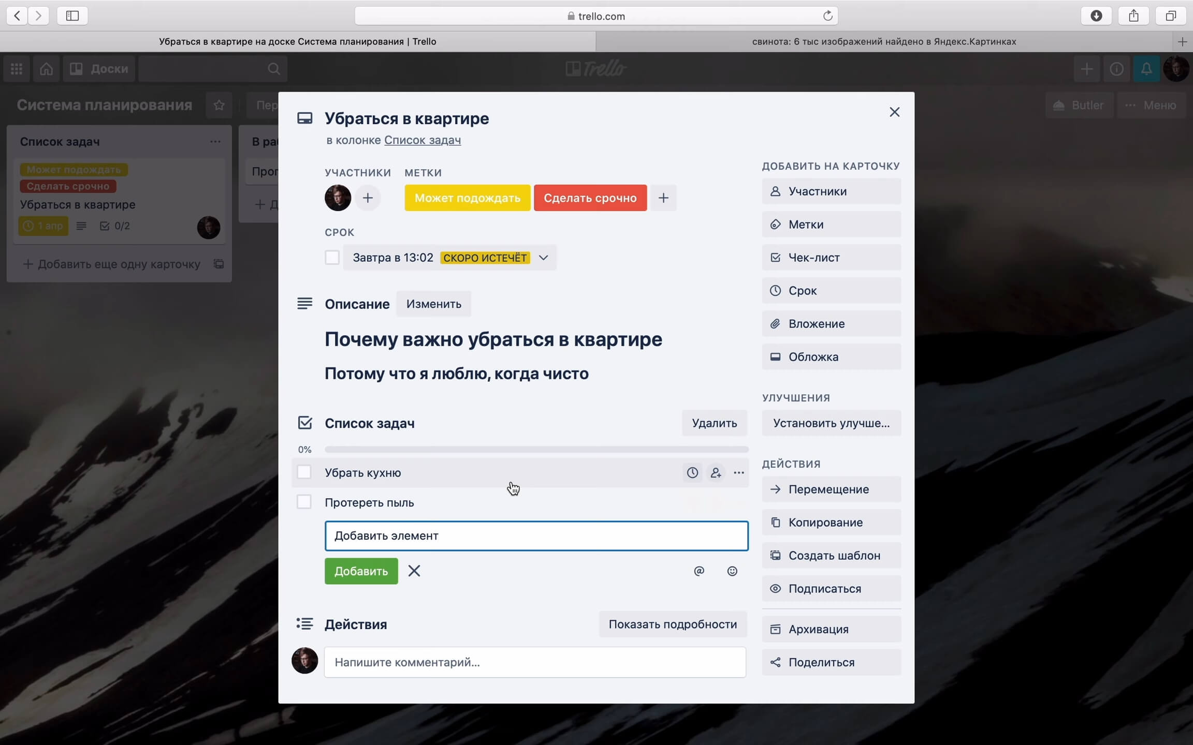1193x745 pixels.
Task: Click card template icon under Список задач list
Action: click(x=219, y=264)
